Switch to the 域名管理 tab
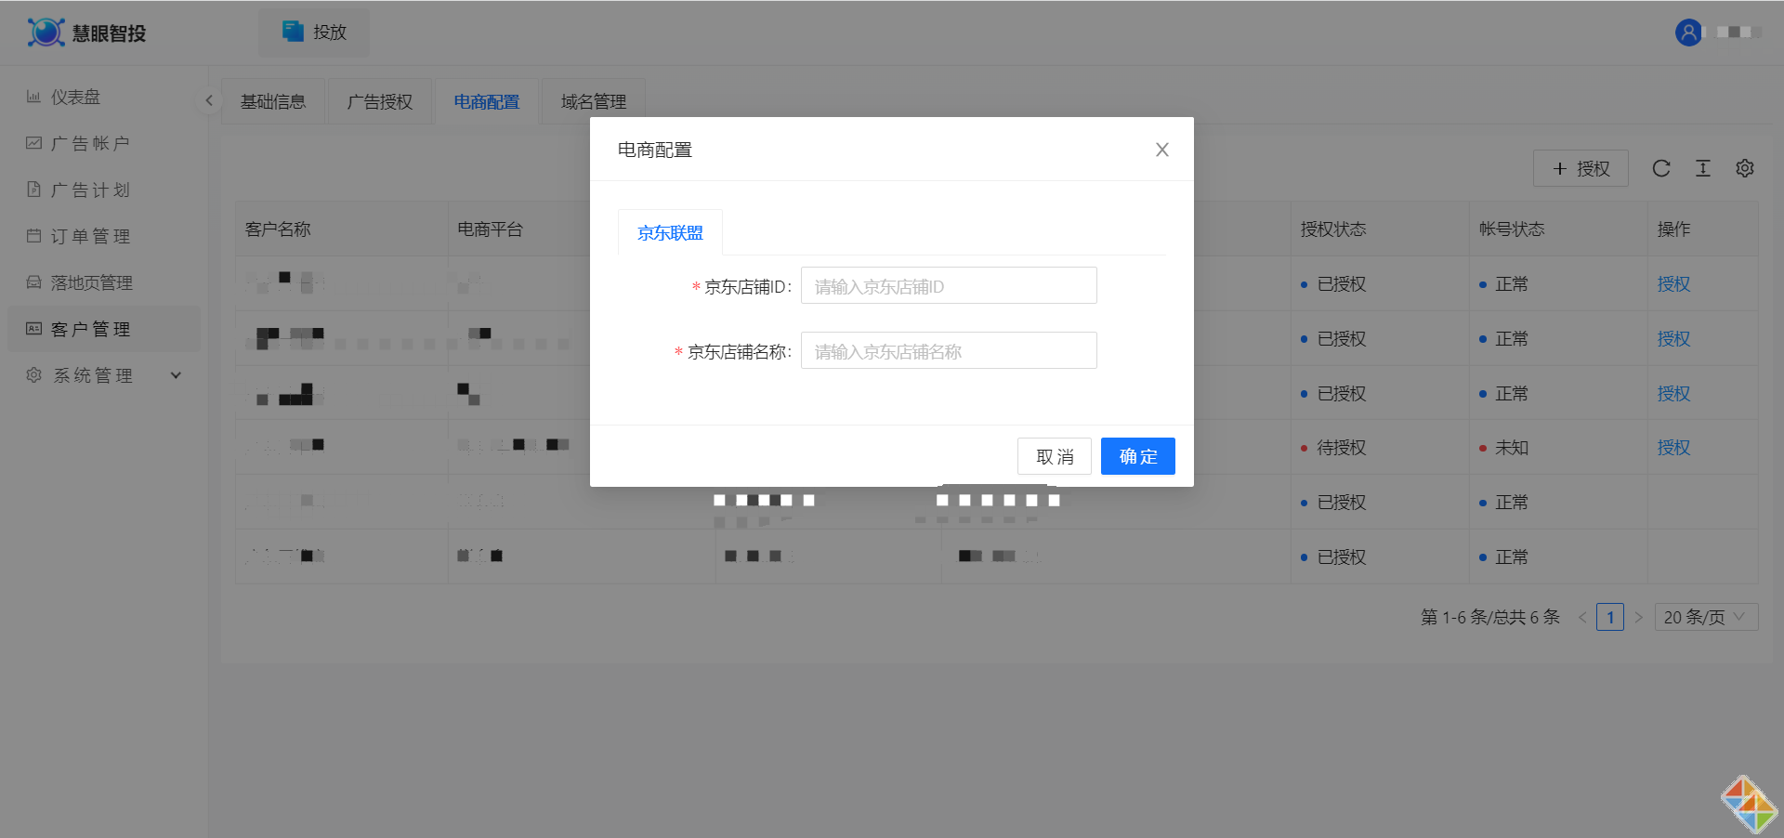This screenshot has height=838, width=1784. click(593, 101)
